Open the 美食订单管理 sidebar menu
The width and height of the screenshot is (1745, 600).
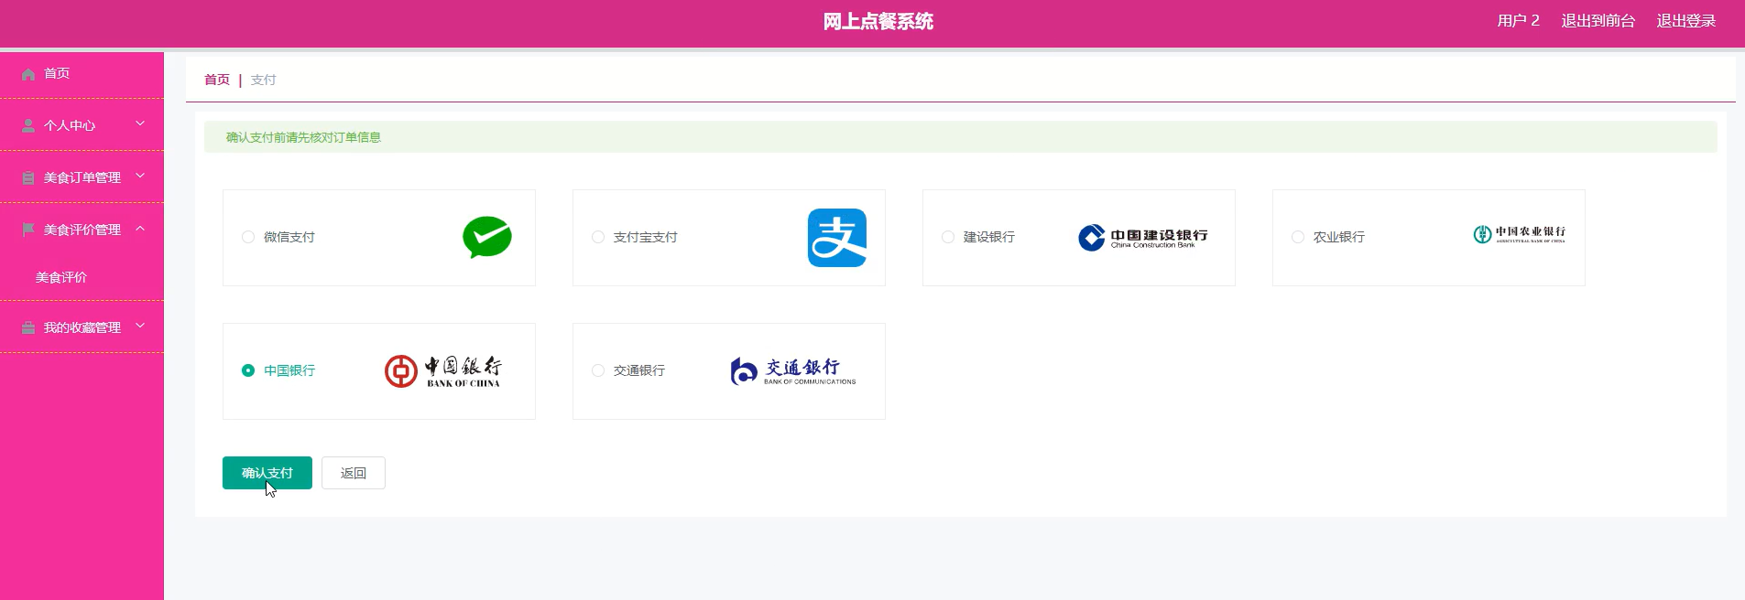click(82, 177)
